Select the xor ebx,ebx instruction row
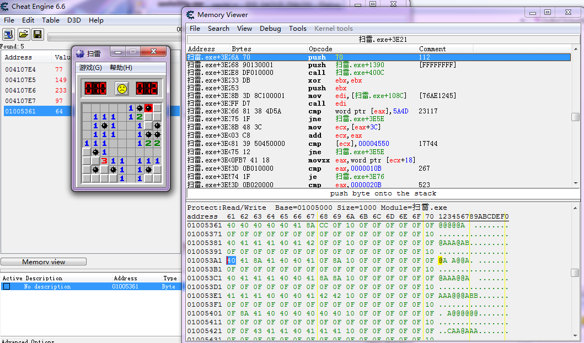Viewport: 584px width, 343px height. [378, 80]
